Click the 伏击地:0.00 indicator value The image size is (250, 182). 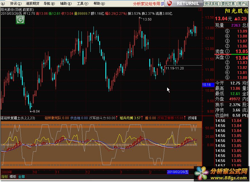79,118
